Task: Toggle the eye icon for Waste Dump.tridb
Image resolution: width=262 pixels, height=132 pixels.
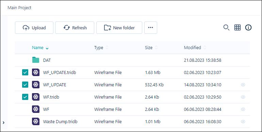Action: coord(243,121)
